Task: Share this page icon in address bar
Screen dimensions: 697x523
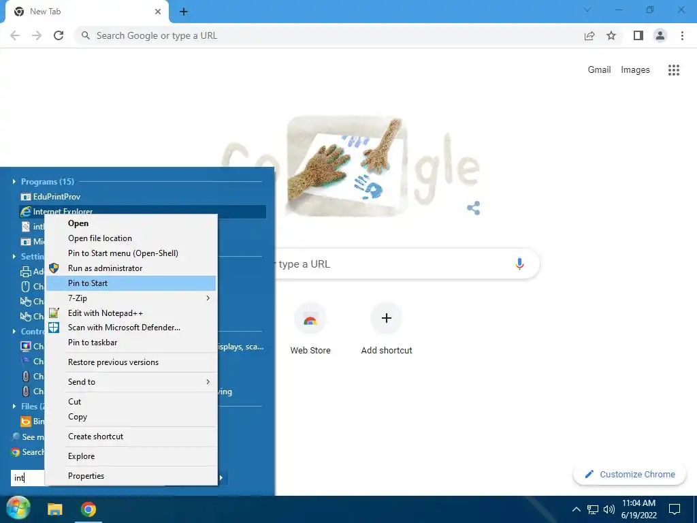Action: tap(589, 35)
